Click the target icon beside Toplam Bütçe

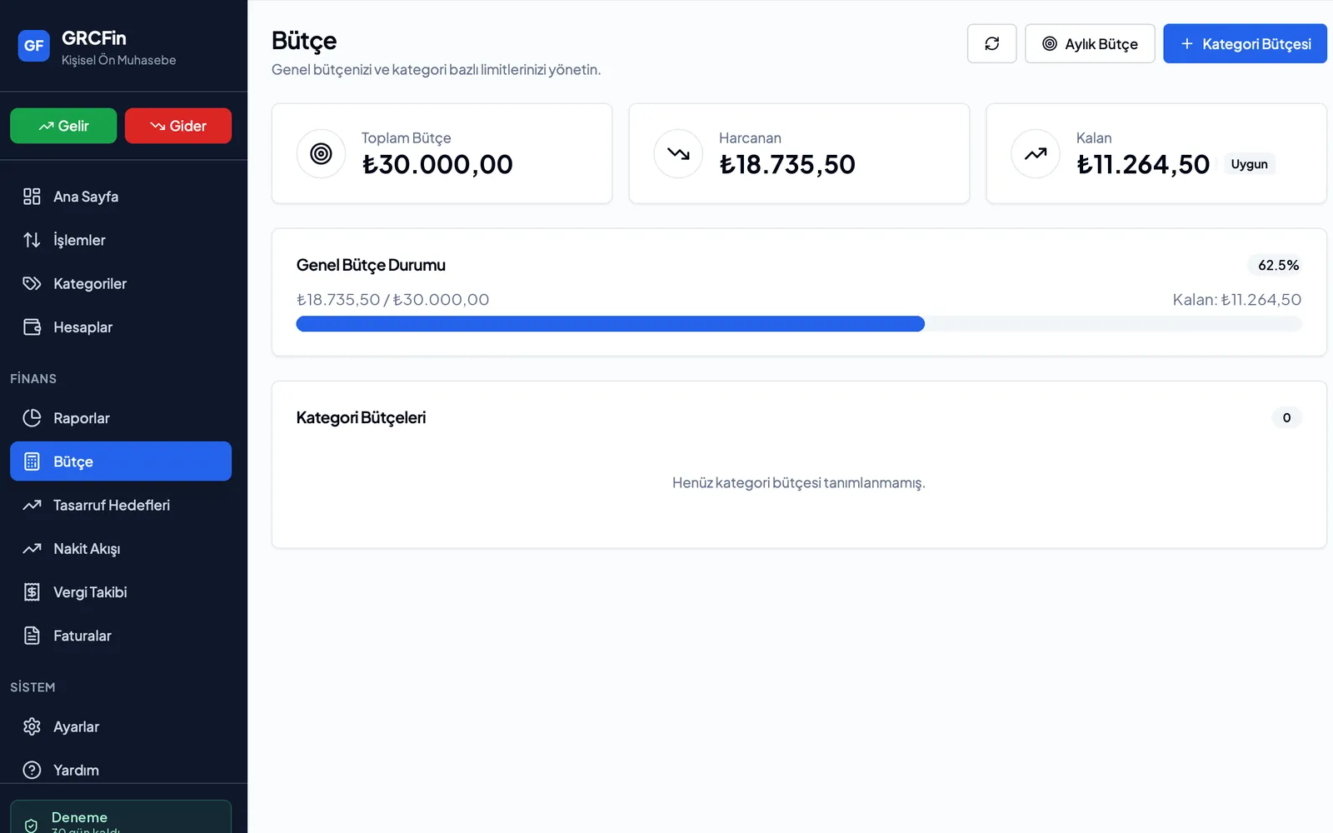coord(321,153)
